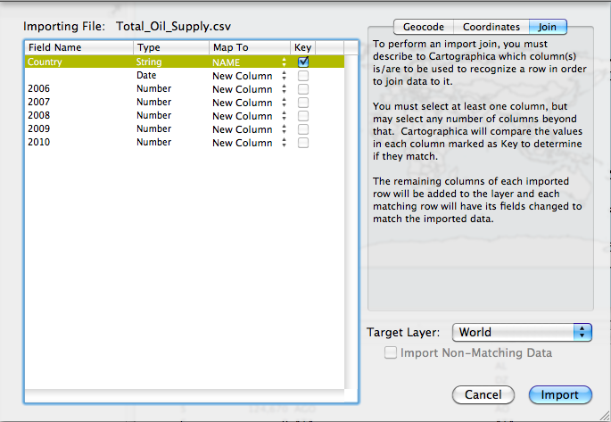Tick Key checkbox in the Date row
The height and width of the screenshot is (422, 611).
coord(303,76)
